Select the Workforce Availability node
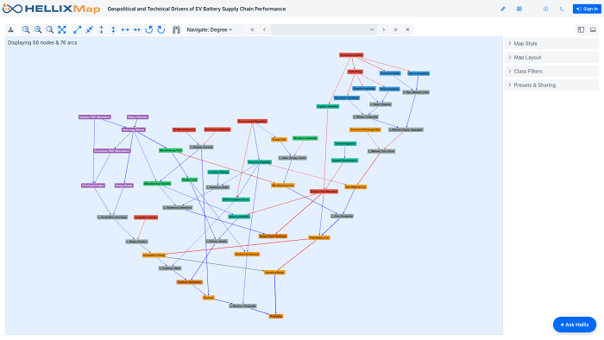This screenshot has height=340, width=604. click(305, 138)
